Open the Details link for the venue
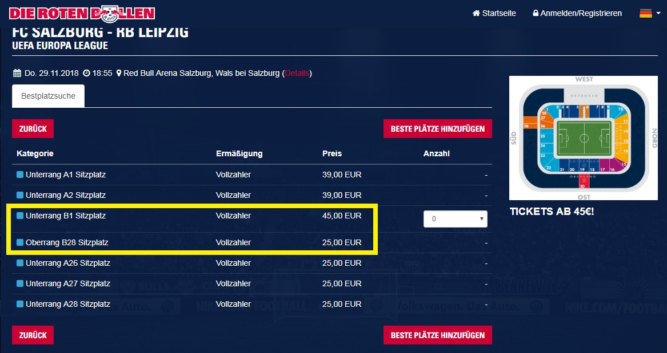 (297, 73)
